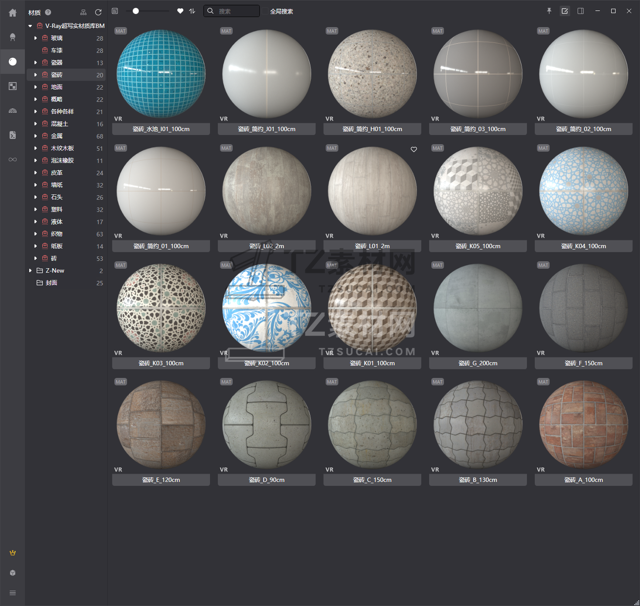
Task: Pin the window with the pushpin icon
Action: pos(549,11)
